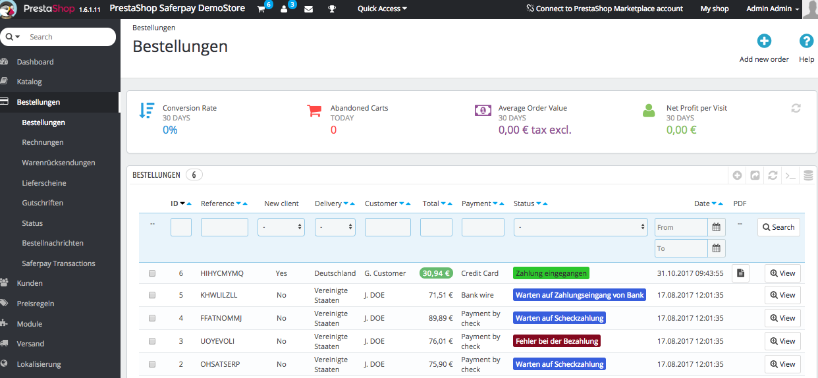Open the customers notification icon in header

tap(285, 9)
